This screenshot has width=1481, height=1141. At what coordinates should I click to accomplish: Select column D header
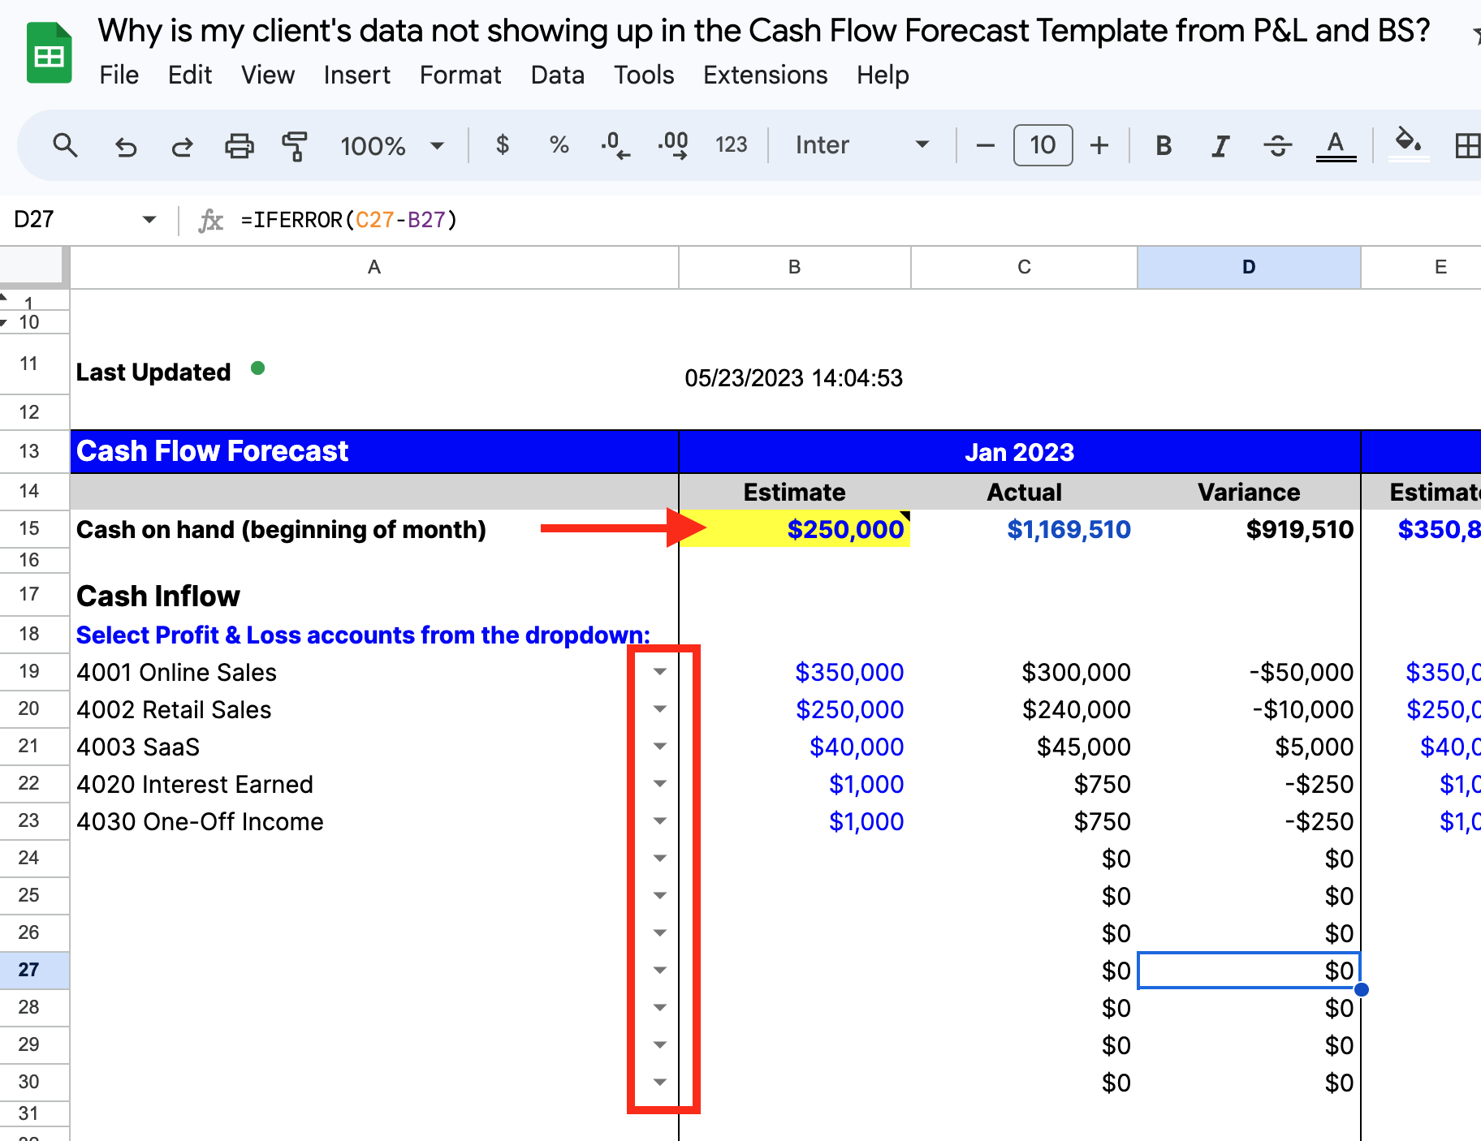(x=1249, y=267)
